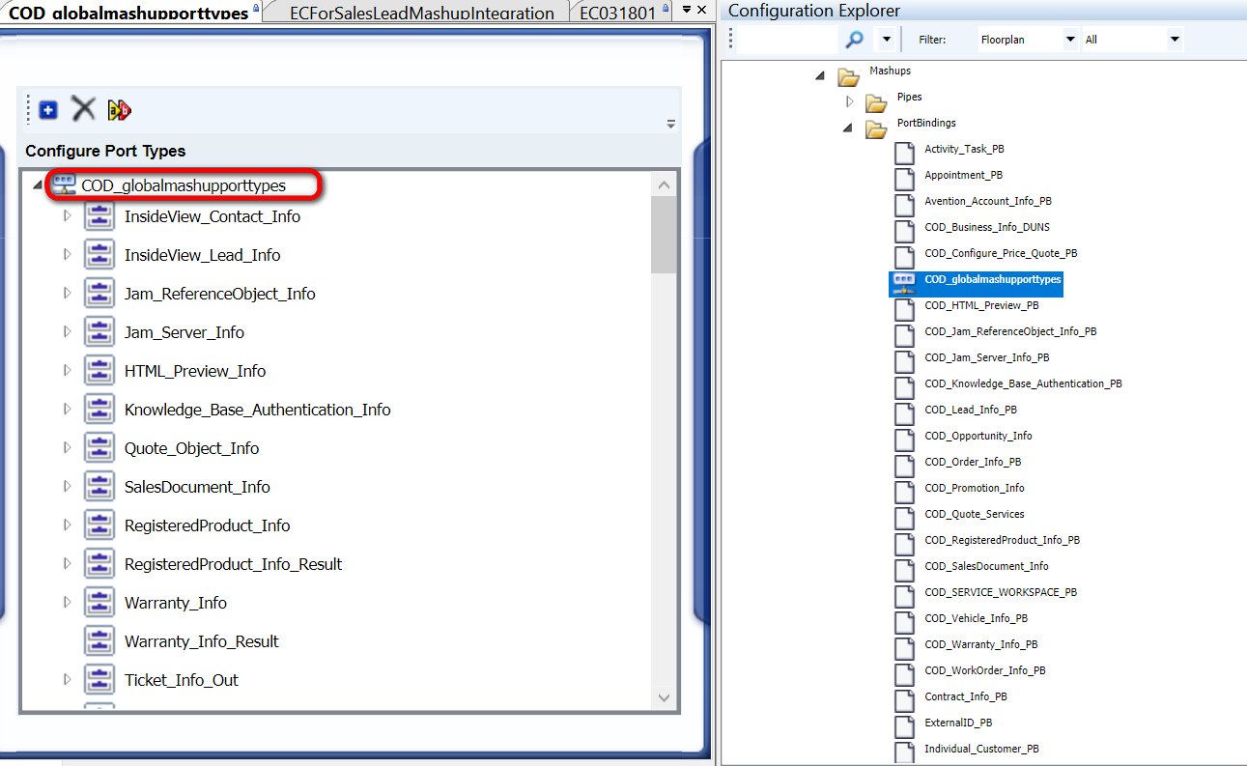Open the search options dropdown arrow

[886, 40]
